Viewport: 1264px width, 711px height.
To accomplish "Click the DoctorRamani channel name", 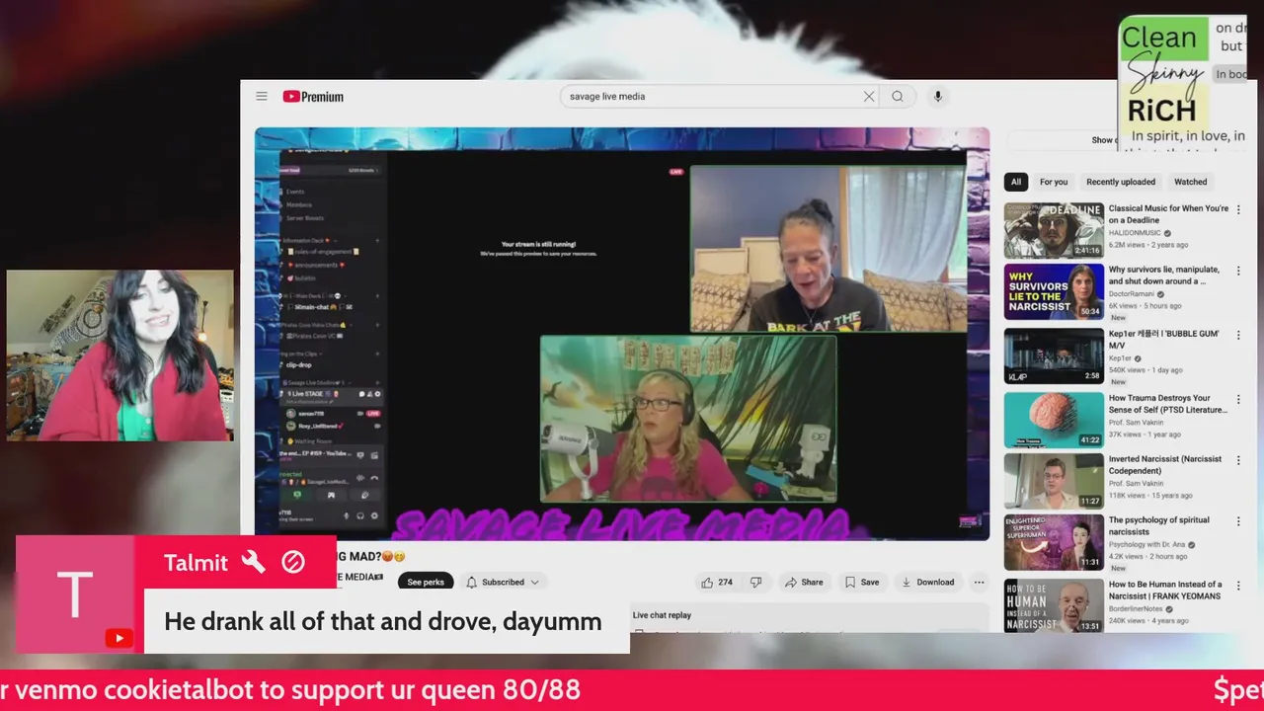I will click(1132, 294).
